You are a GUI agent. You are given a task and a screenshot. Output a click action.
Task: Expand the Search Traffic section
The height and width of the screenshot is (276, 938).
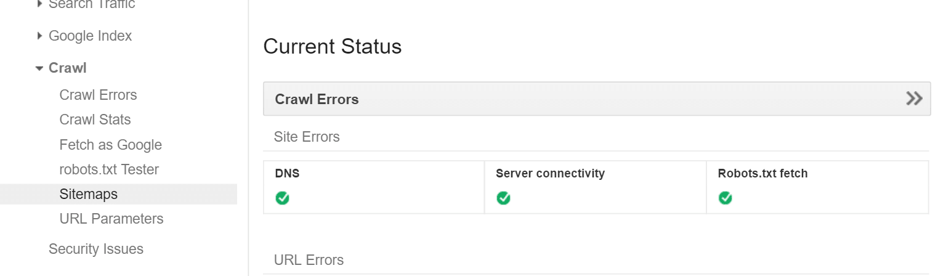tap(40, 5)
